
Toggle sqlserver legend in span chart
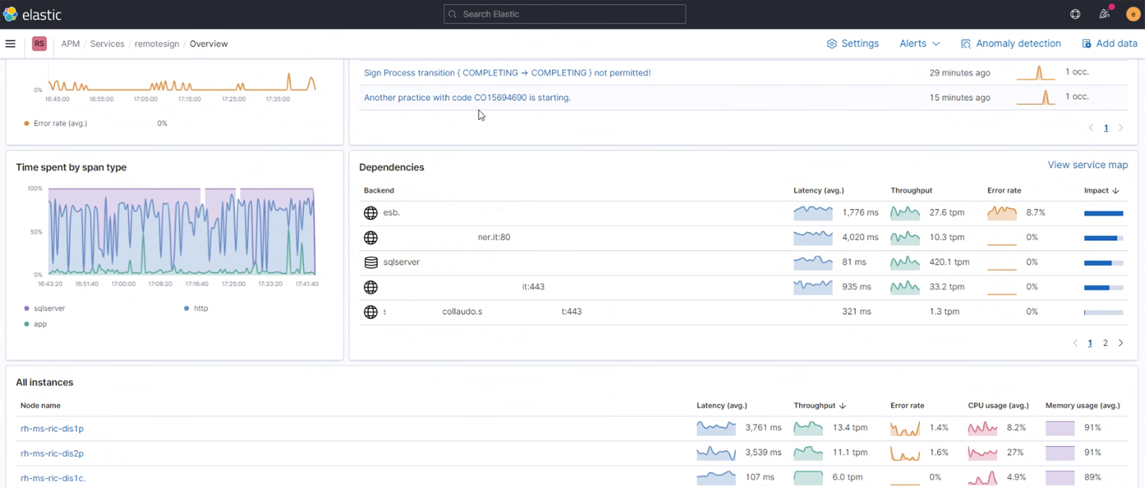pos(44,309)
